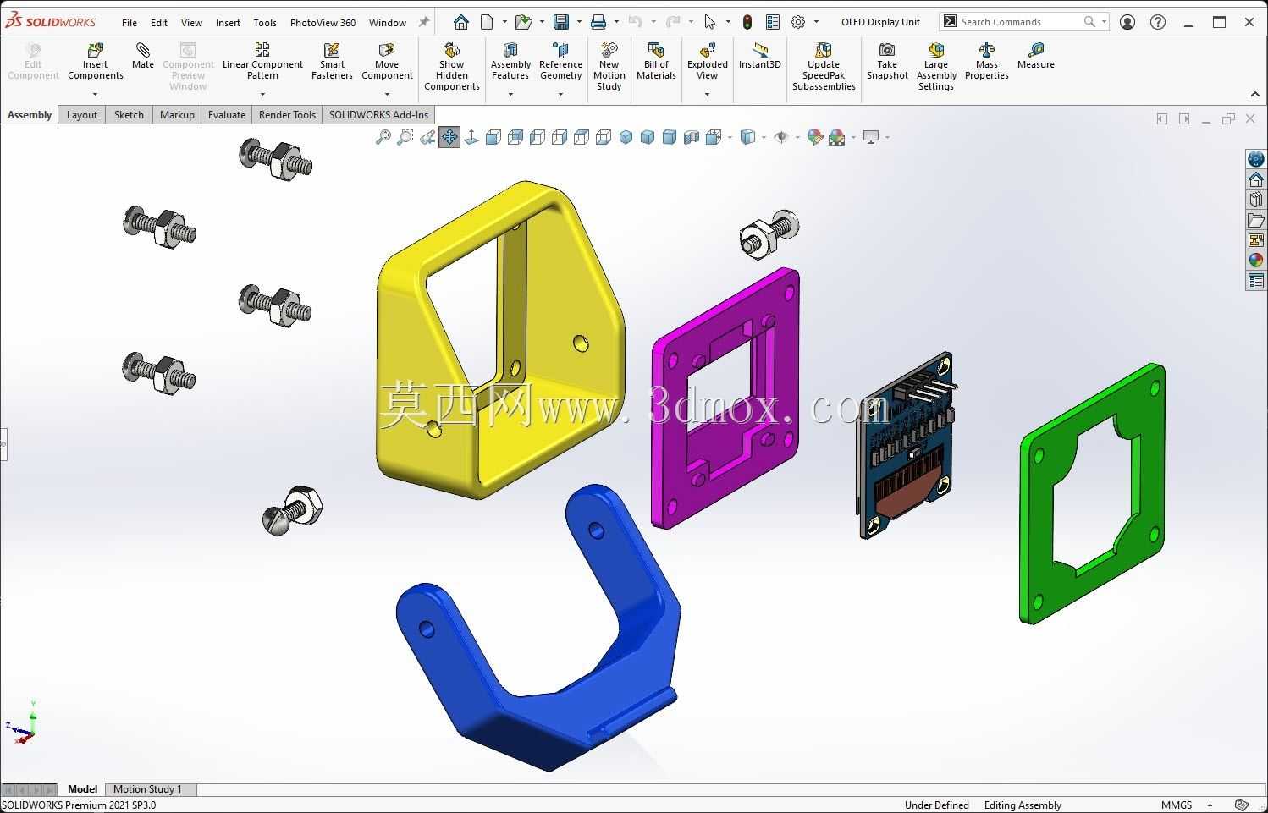1268x813 pixels.
Task: Open the MMGS unit system dropdown
Action: click(1210, 805)
